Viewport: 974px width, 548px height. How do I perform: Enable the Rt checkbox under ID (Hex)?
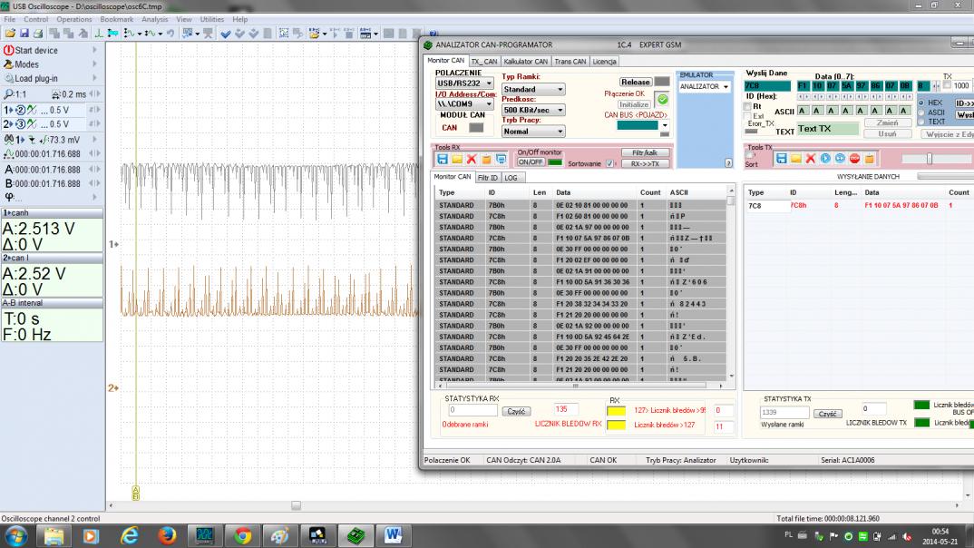[746, 106]
